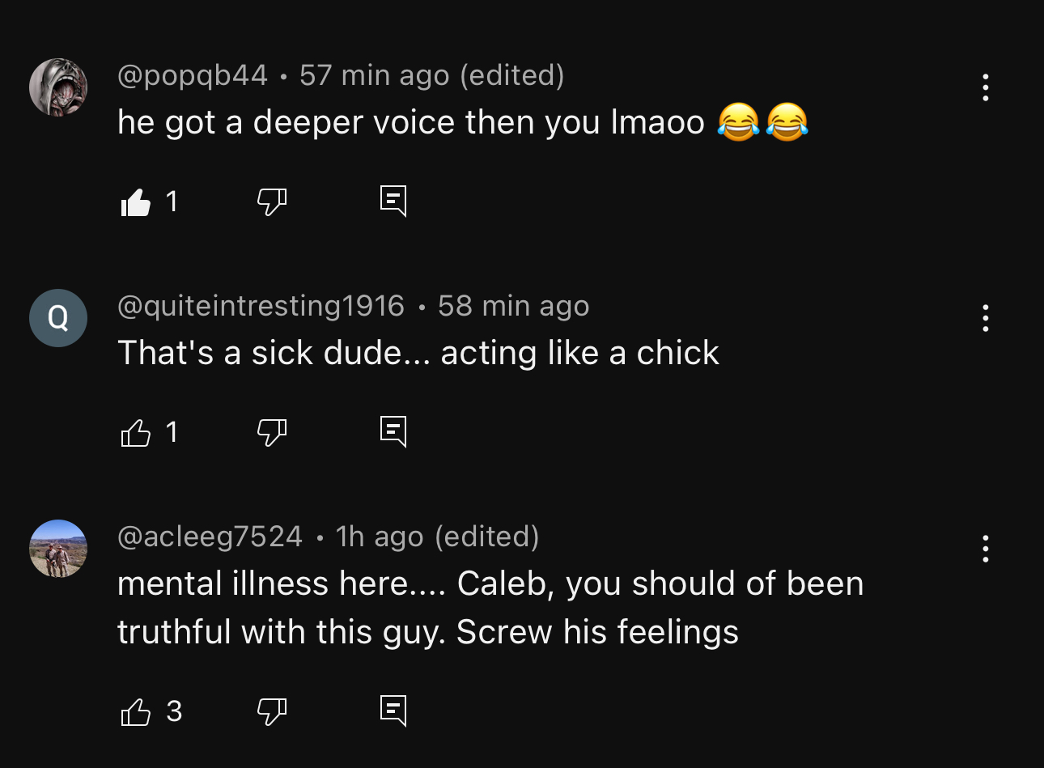Open @acleeg7524 profile picture
This screenshot has width=1044, height=768.
point(58,549)
